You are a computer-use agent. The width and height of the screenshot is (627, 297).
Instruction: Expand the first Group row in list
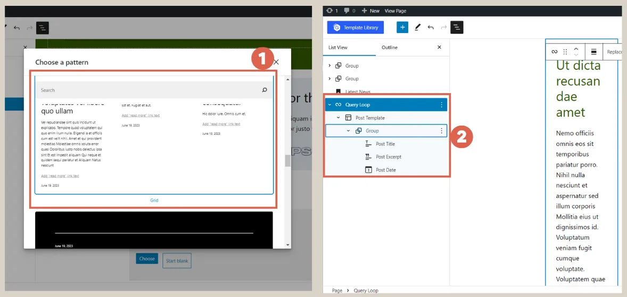[x=329, y=65]
